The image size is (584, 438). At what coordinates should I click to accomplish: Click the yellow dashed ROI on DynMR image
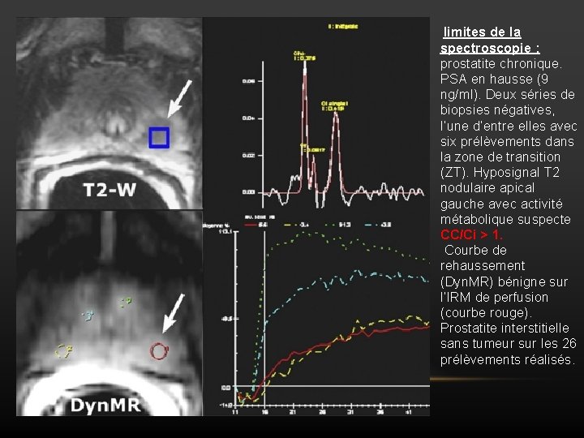click(64, 350)
